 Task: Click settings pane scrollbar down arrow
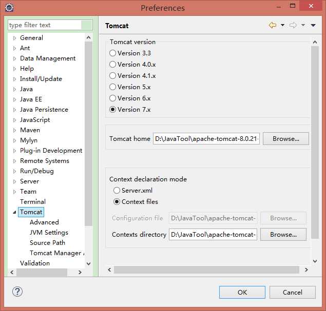coord(315,261)
